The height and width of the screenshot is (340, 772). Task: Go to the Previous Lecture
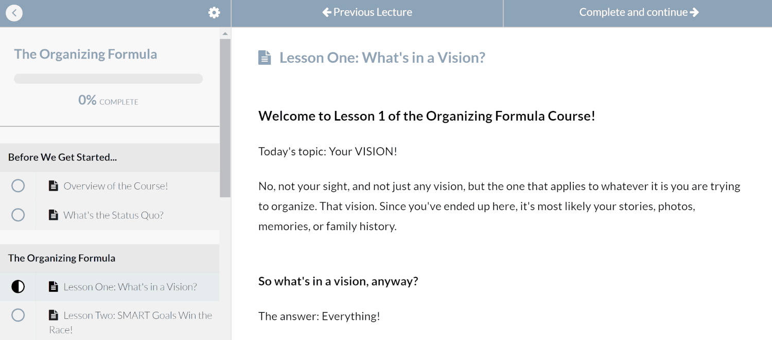pyautogui.click(x=367, y=13)
